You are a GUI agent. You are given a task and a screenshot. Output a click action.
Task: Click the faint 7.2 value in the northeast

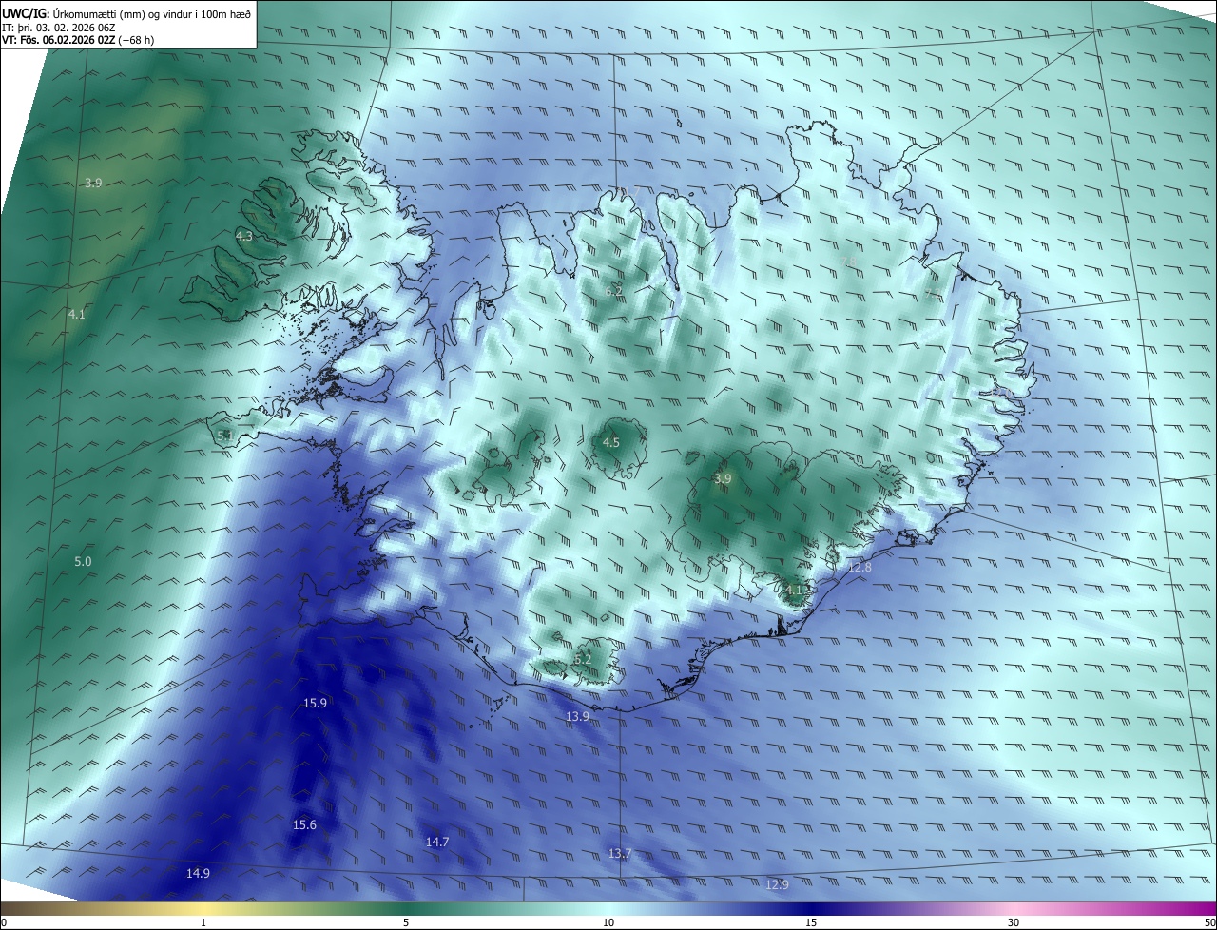(932, 295)
